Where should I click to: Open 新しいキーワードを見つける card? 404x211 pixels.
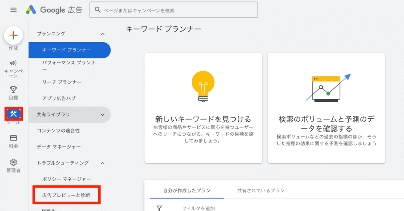pos(203,108)
